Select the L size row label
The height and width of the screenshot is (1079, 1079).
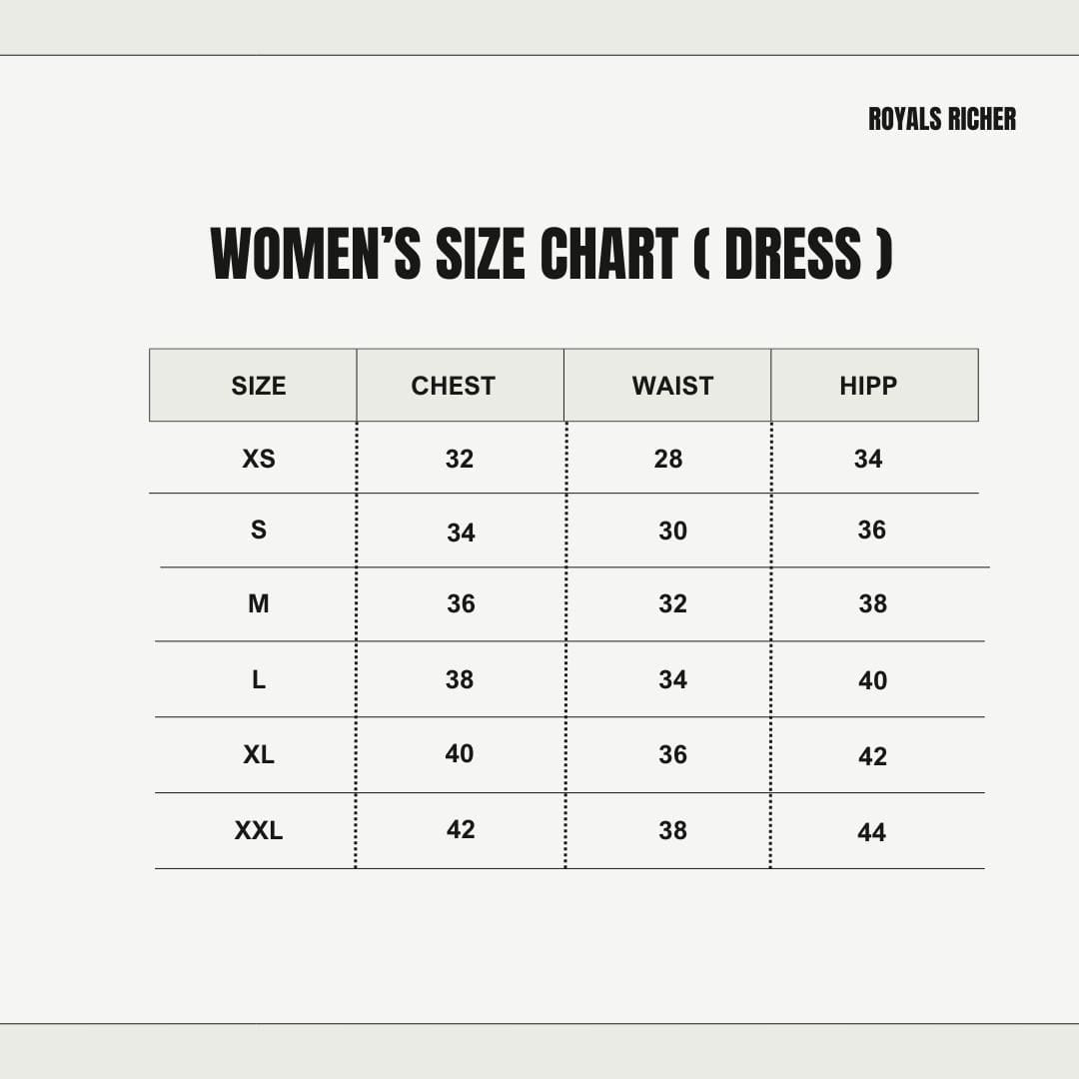tap(258, 680)
